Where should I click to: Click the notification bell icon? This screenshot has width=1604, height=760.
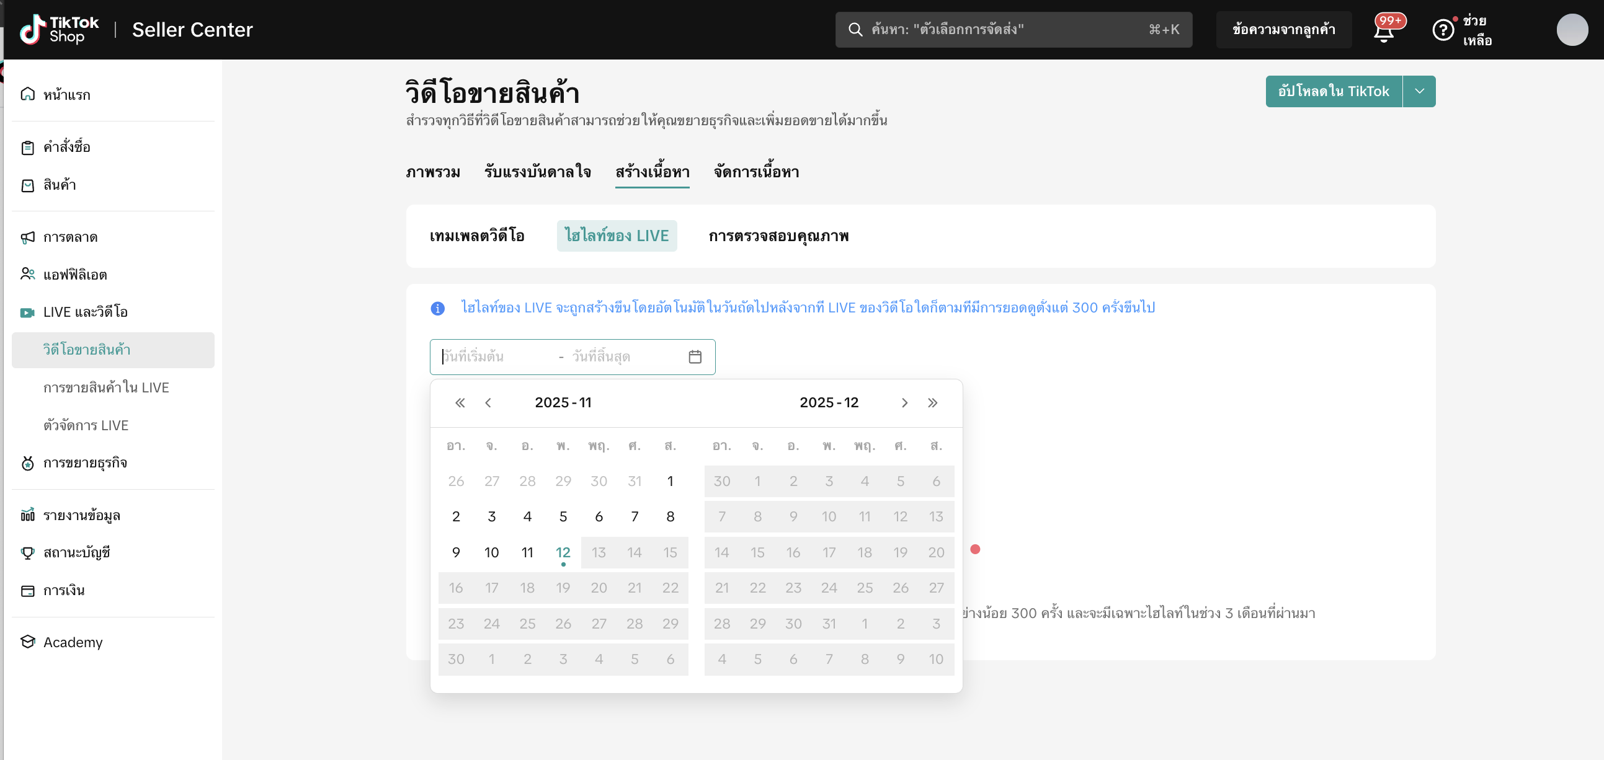point(1383,31)
